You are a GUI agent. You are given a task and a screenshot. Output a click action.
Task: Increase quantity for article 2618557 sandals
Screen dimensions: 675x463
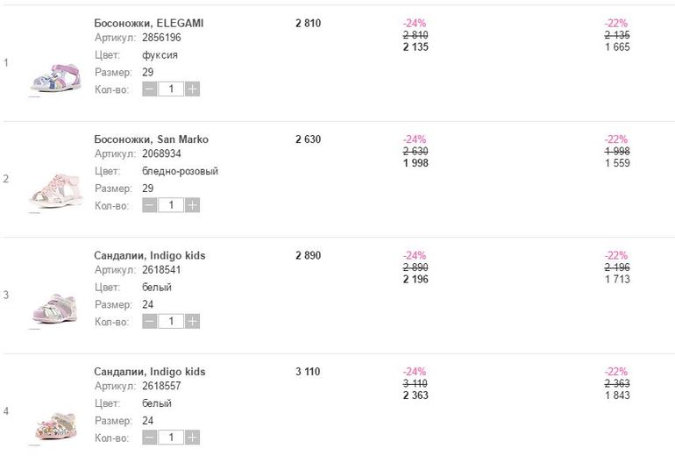click(192, 438)
